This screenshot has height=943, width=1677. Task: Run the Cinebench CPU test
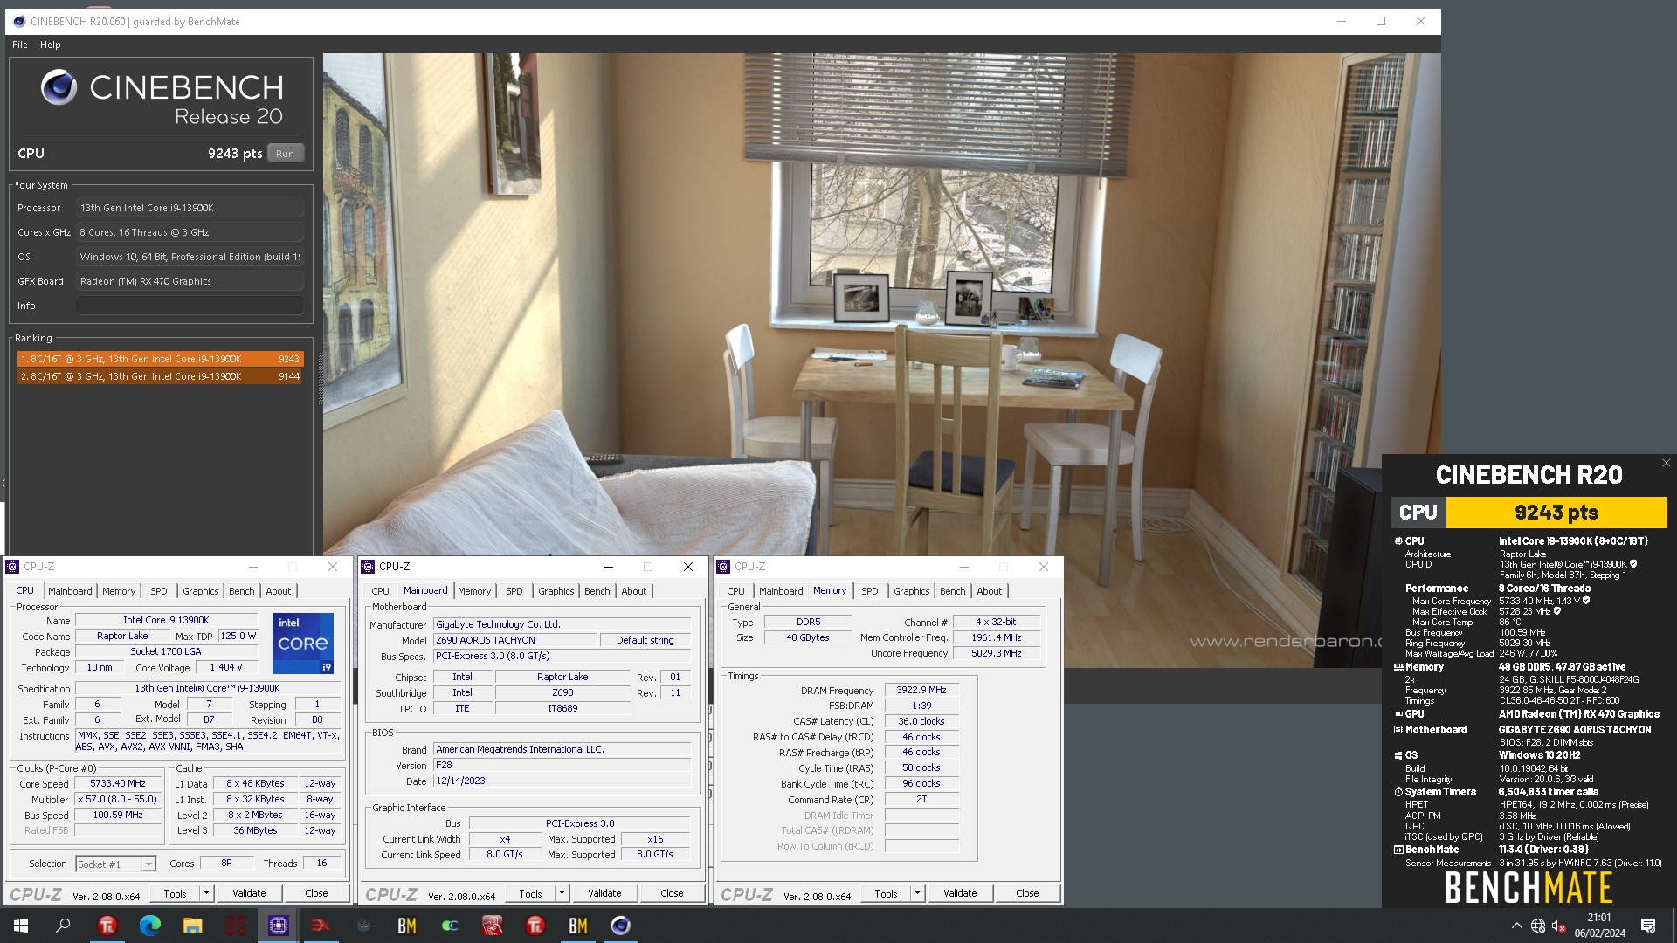tap(286, 153)
